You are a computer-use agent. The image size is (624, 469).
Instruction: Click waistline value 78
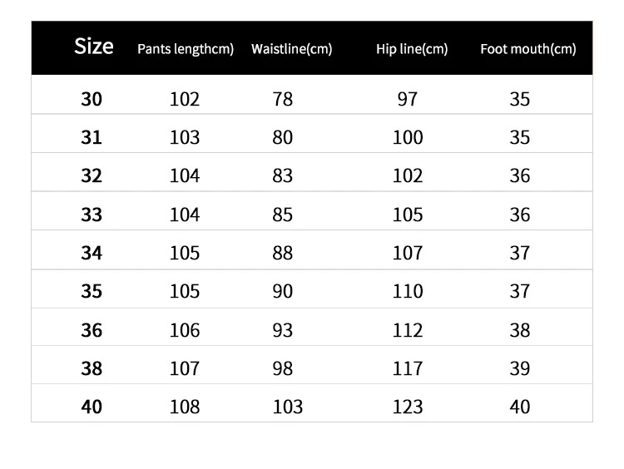pos(283,99)
